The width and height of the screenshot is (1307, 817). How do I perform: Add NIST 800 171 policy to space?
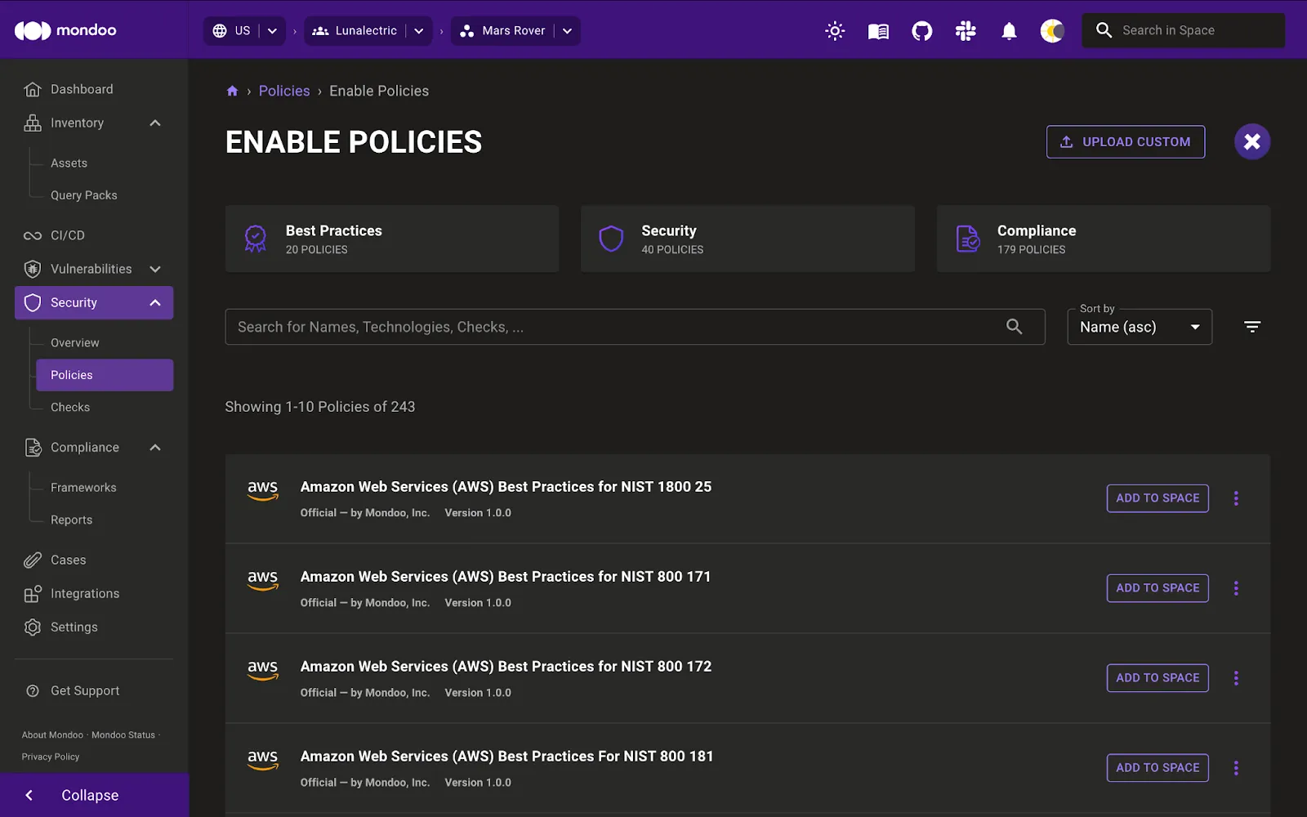pyautogui.click(x=1158, y=588)
